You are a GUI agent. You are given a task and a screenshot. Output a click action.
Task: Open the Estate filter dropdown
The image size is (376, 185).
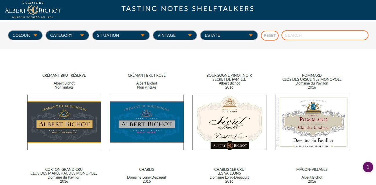(x=229, y=35)
